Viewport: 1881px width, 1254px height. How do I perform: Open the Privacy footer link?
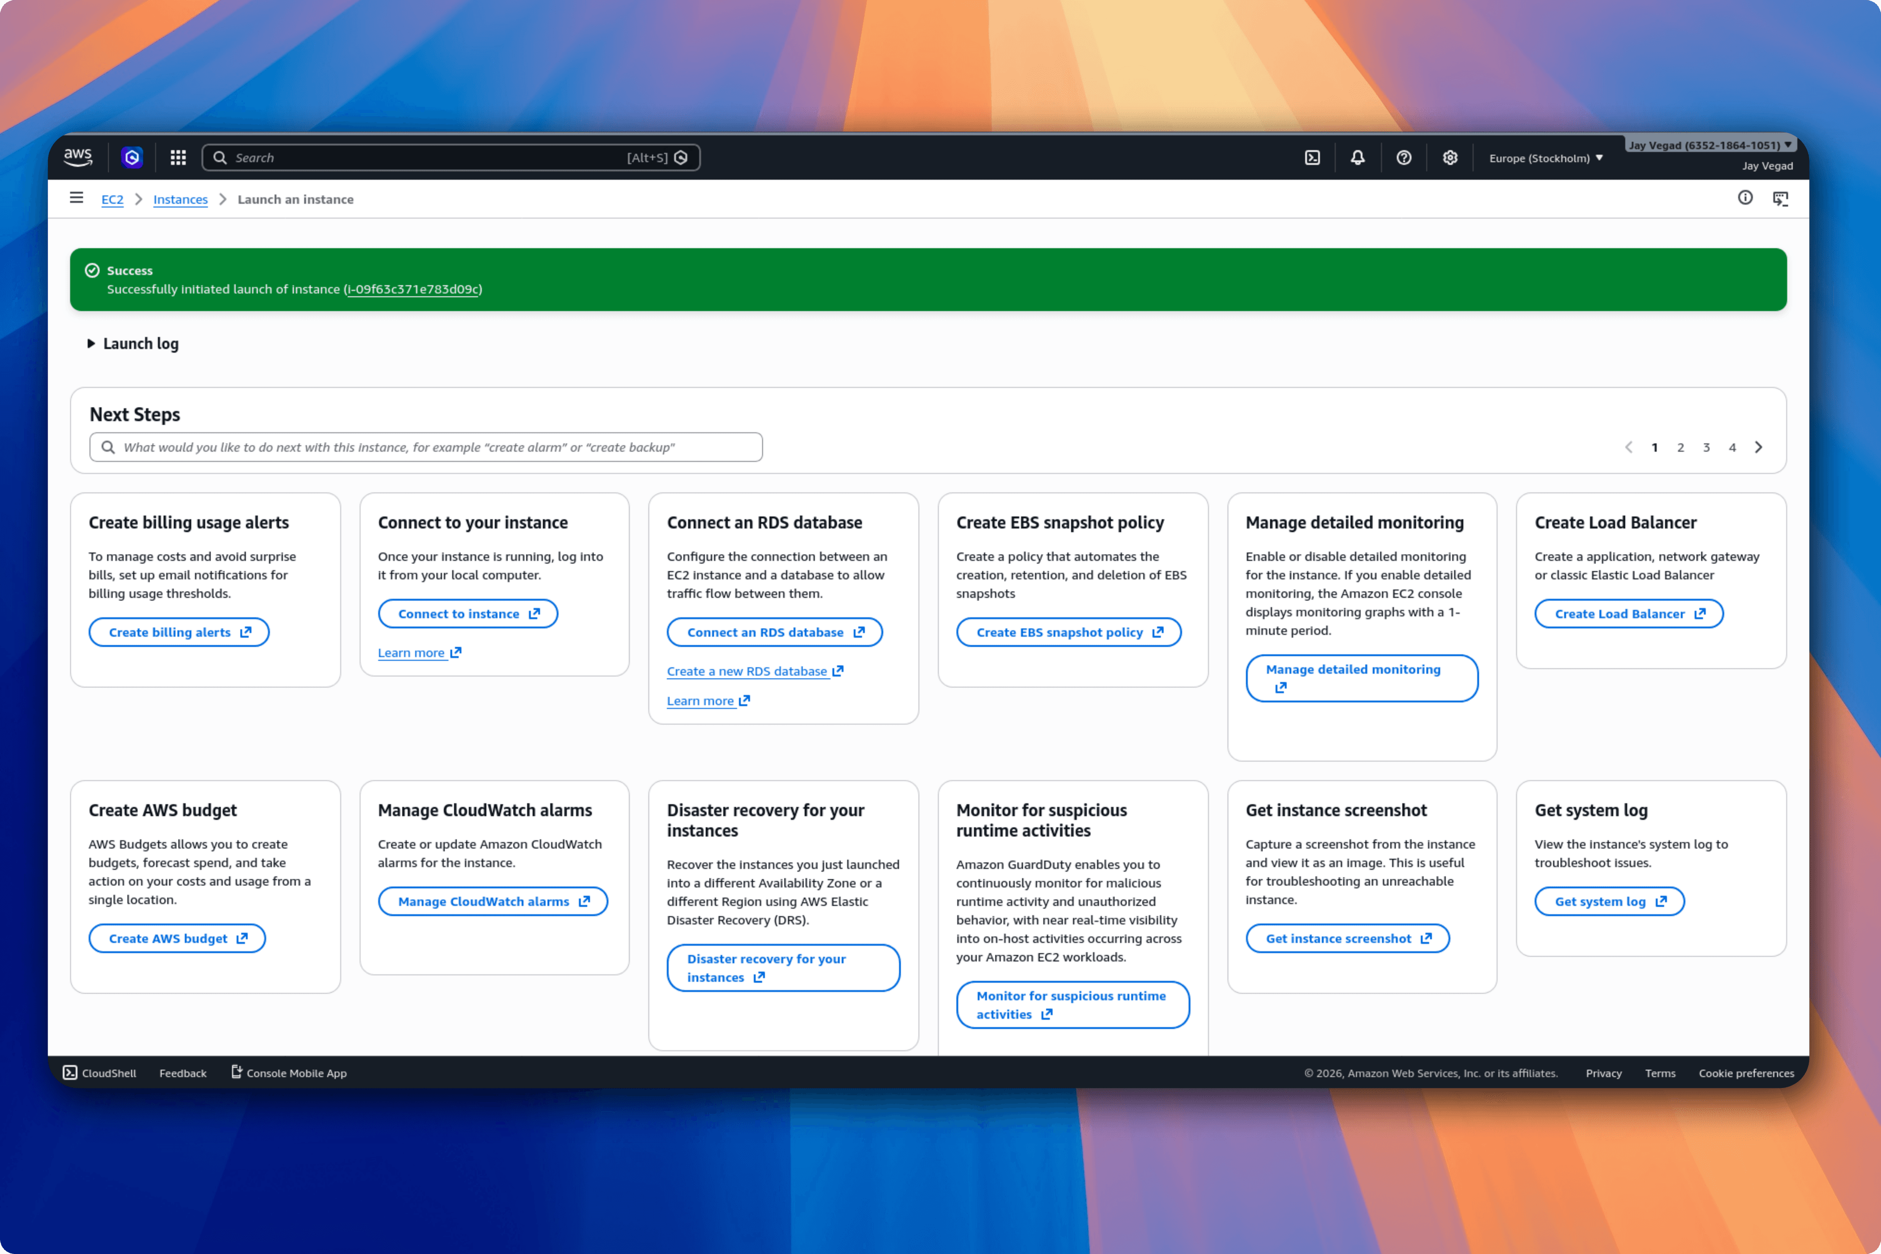[x=1603, y=1073]
